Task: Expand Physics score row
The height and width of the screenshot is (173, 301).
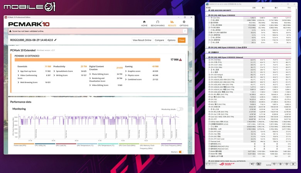Action: coord(126,75)
